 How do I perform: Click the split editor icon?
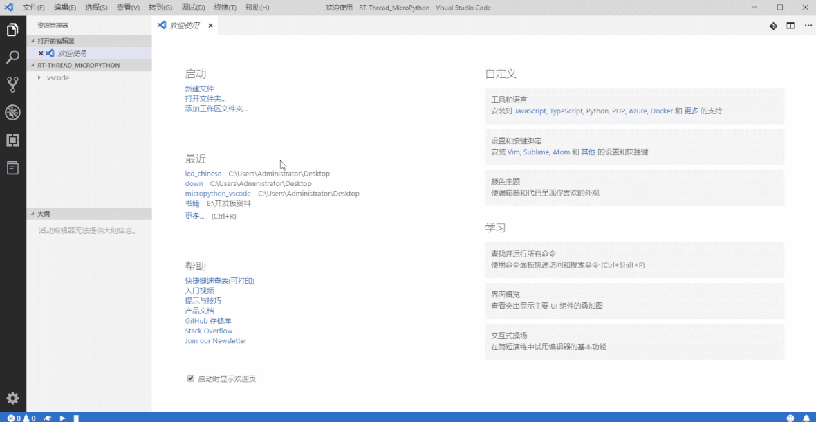point(790,26)
